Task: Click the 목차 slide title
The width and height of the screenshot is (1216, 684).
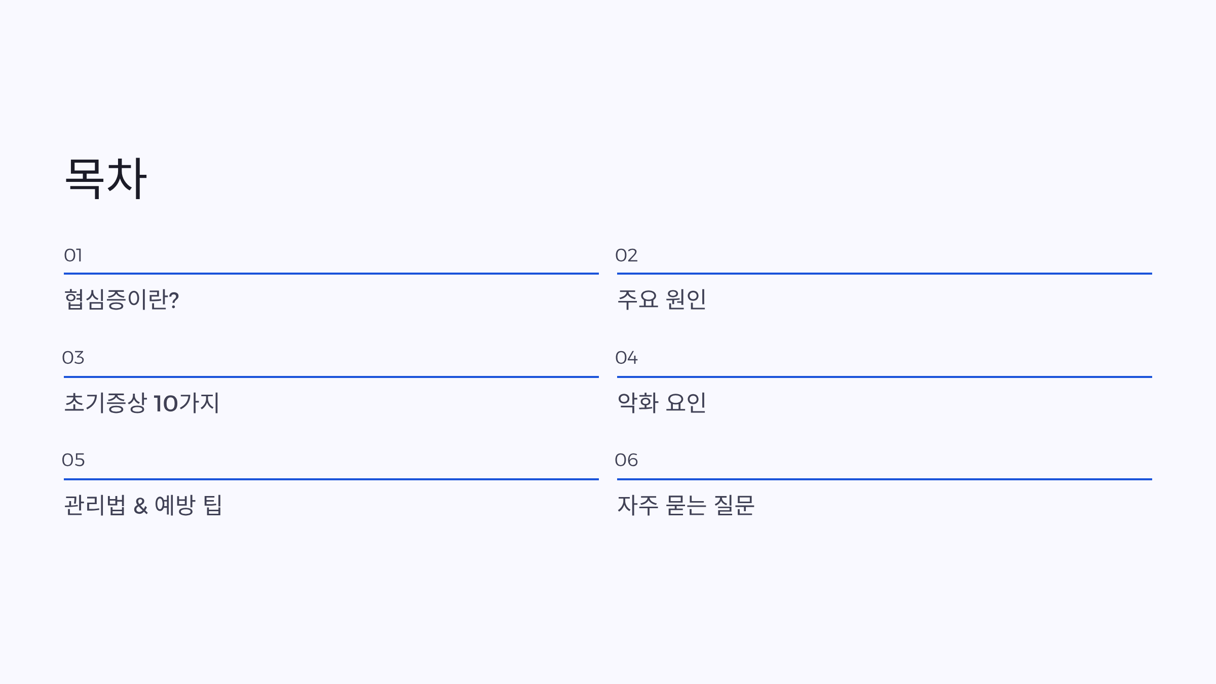Action: point(105,178)
